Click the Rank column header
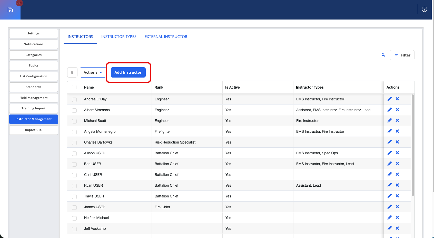 [187, 87]
